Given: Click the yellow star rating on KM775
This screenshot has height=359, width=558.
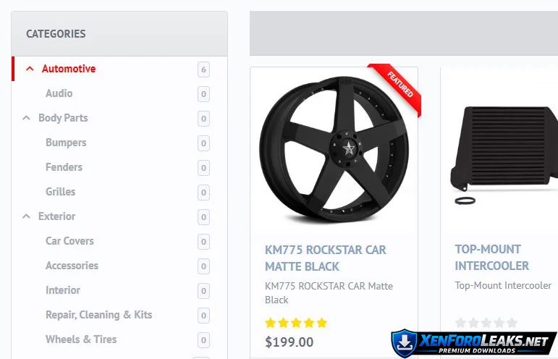Looking at the screenshot, I should pos(296,323).
